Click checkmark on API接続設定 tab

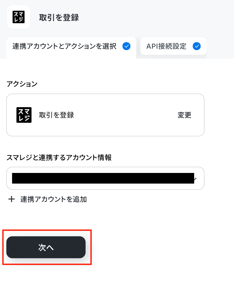196,46
